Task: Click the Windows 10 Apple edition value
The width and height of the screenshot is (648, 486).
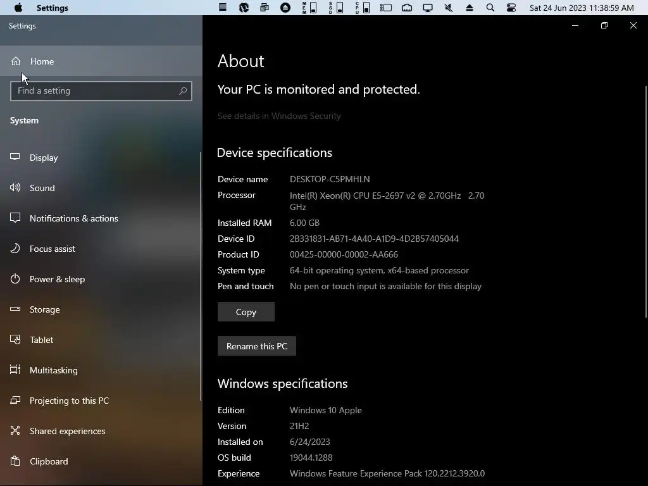Action: point(326,410)
